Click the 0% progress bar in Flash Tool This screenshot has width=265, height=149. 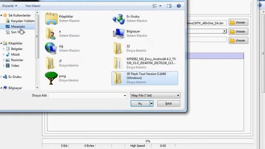tap(148, 141)
